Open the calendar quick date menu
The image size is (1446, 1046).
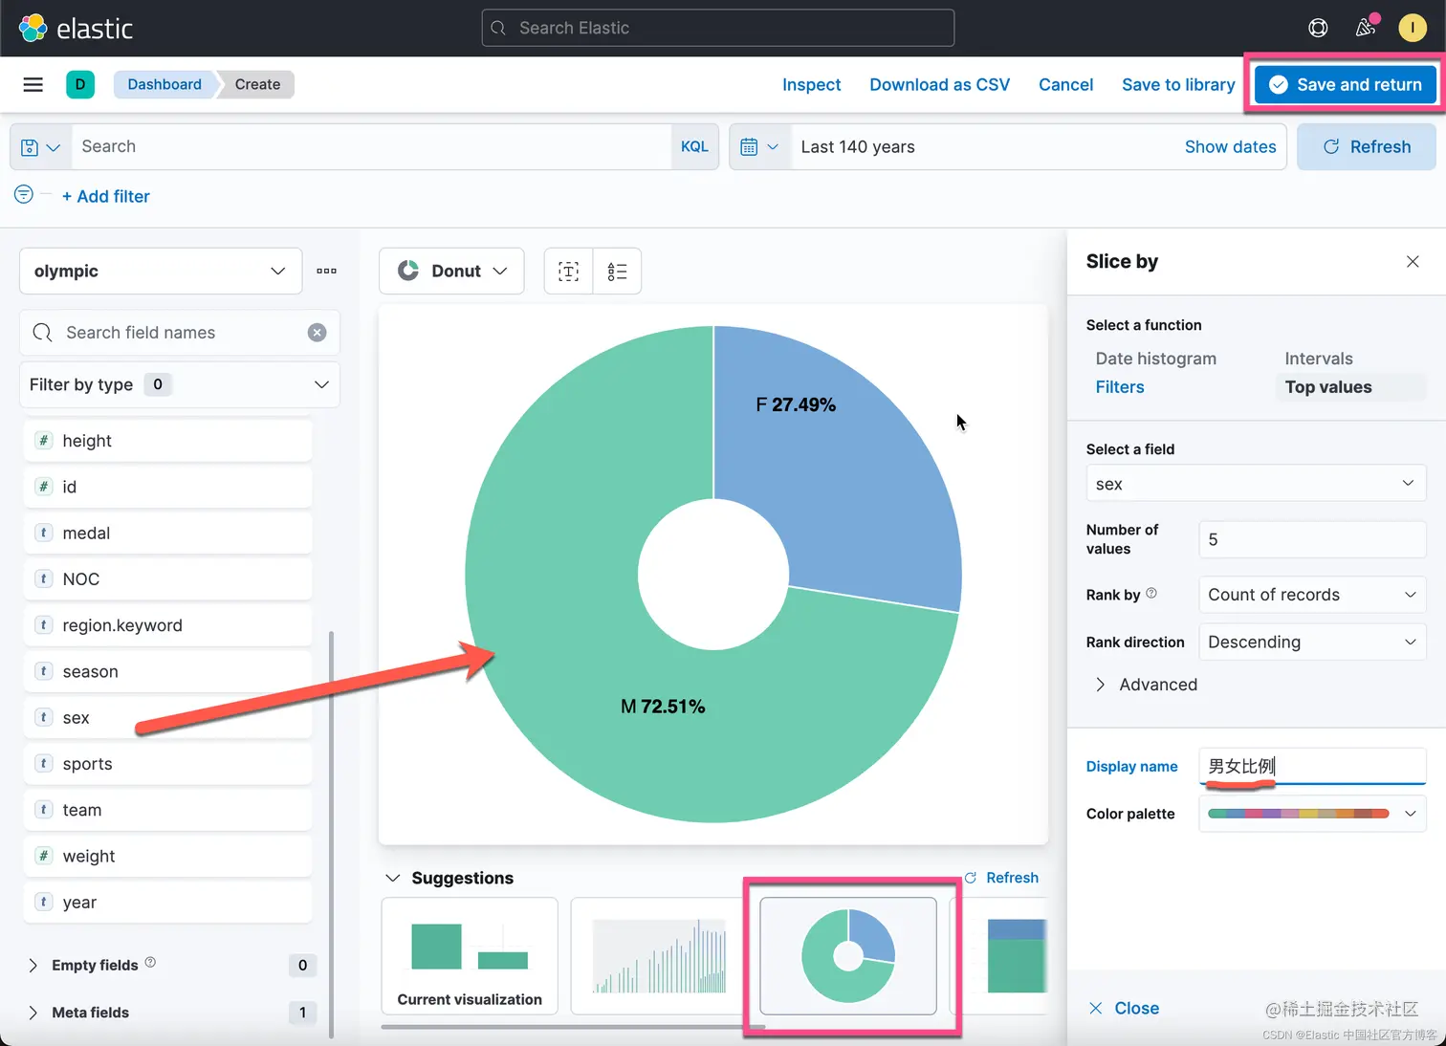760,147
